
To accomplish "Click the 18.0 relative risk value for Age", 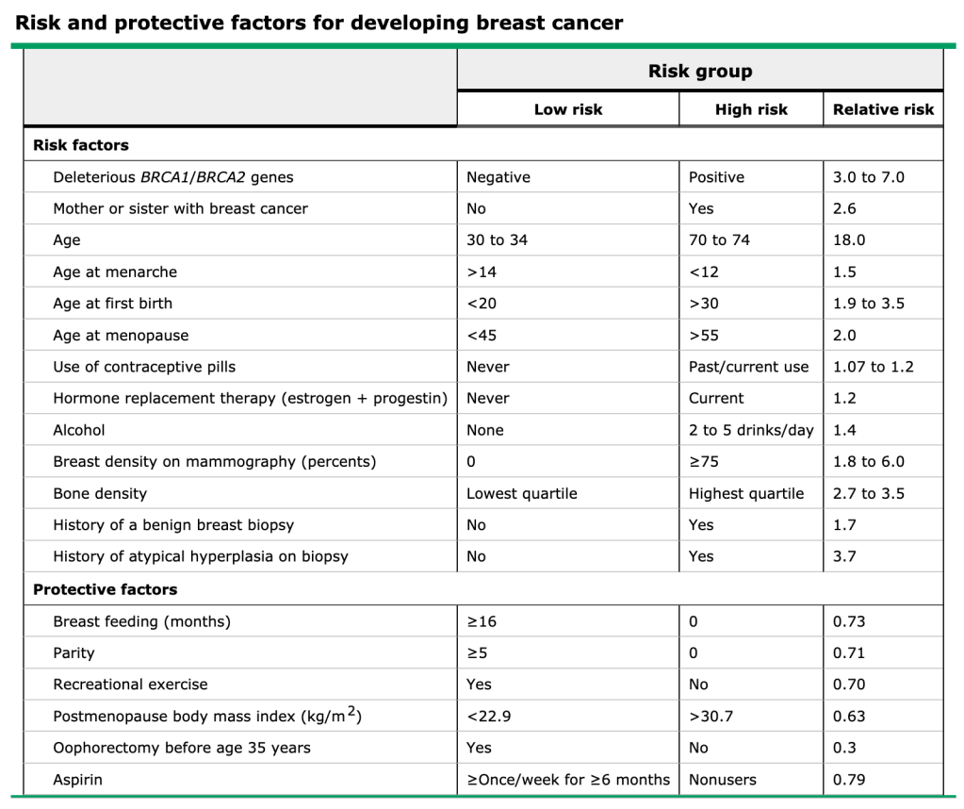I will (x=849, y=240).
